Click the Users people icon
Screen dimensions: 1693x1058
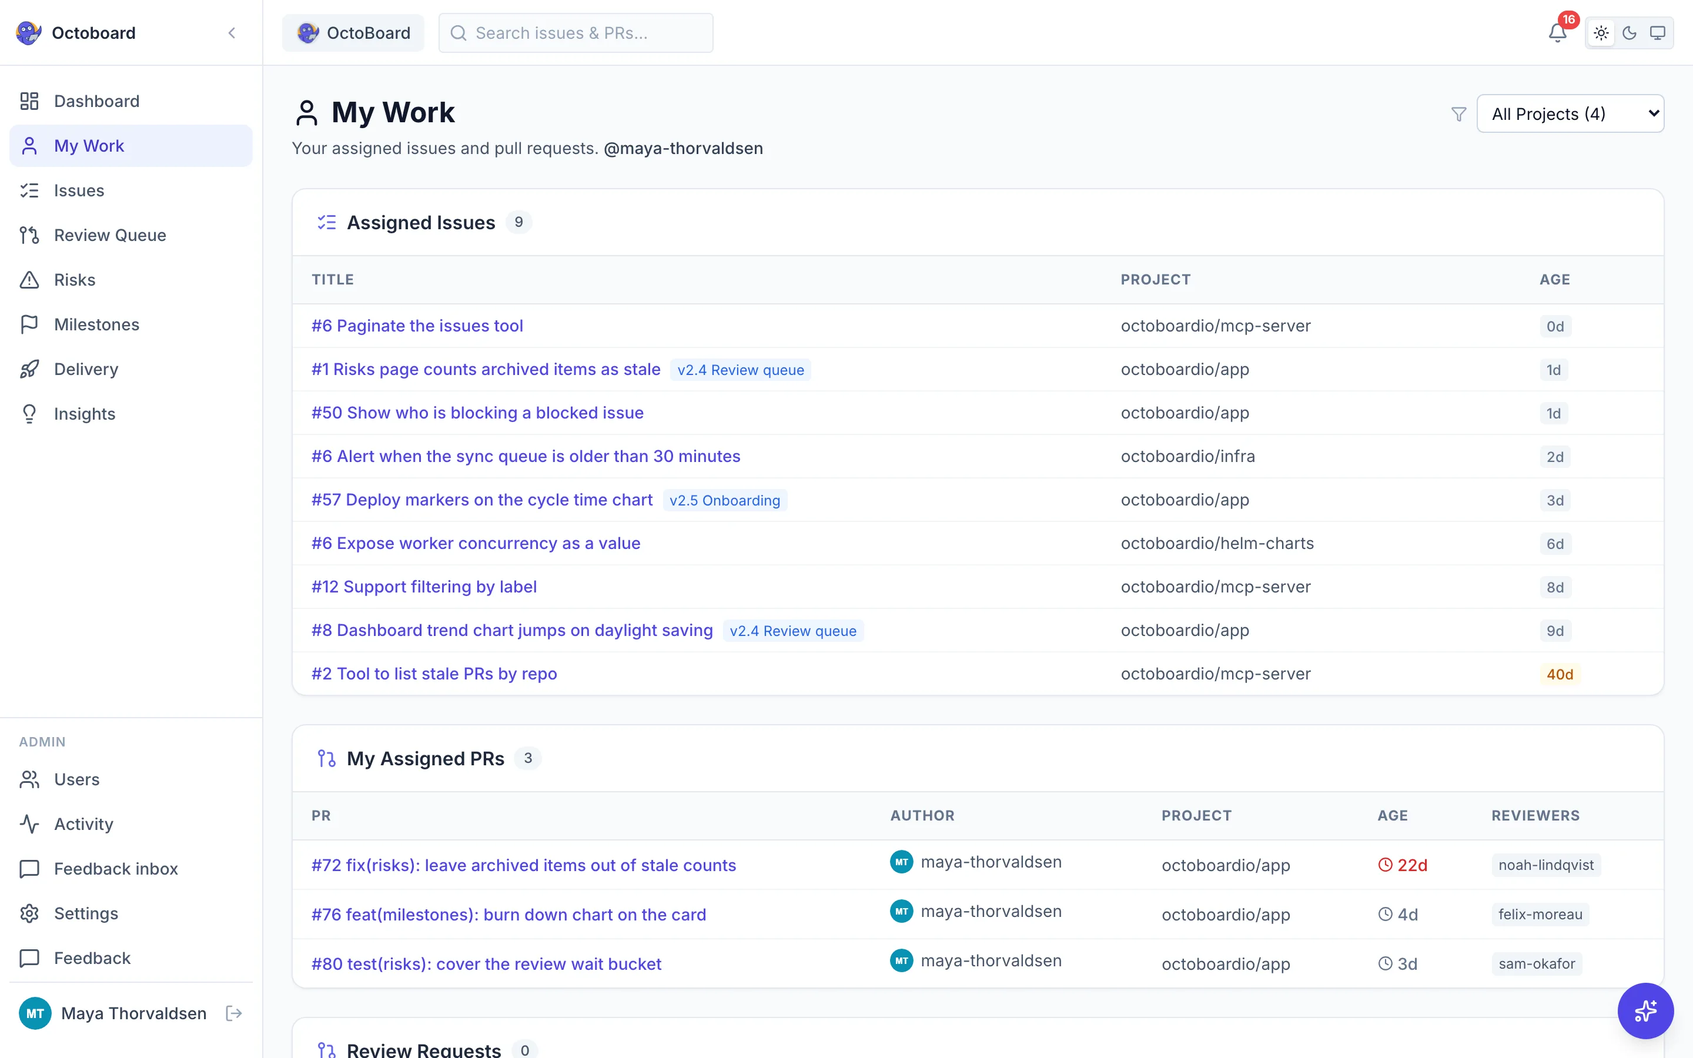[29, 779]
